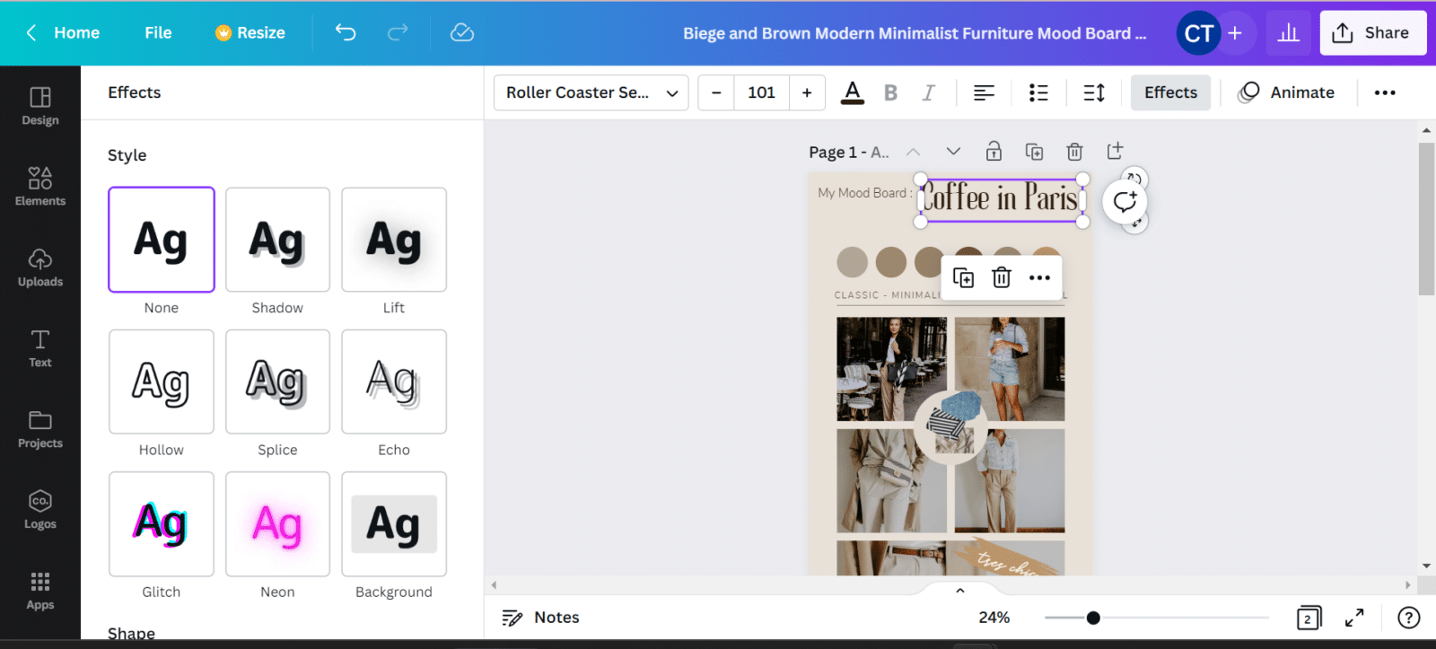Open the Notes panel
The image size is (1436, 649).
tap(540, 618)
